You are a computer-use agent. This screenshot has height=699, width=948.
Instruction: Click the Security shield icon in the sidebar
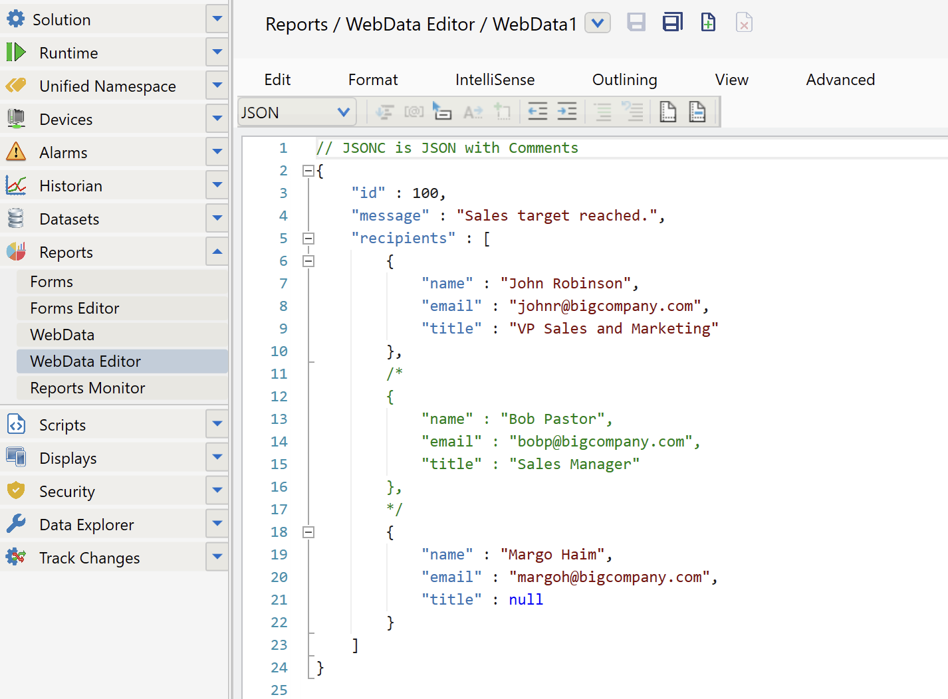point(16,491)
